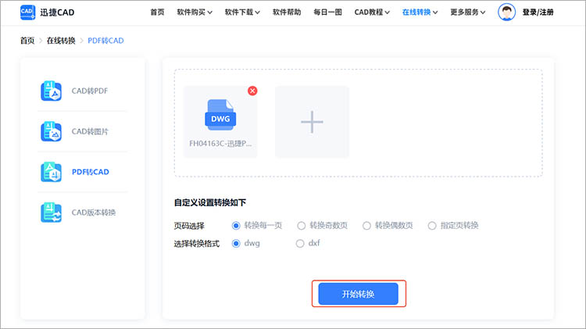The width and height of the screenshot is (586, 329).
Task: Click the CAD转PDF sidebar icon
Action: point(52,91)
